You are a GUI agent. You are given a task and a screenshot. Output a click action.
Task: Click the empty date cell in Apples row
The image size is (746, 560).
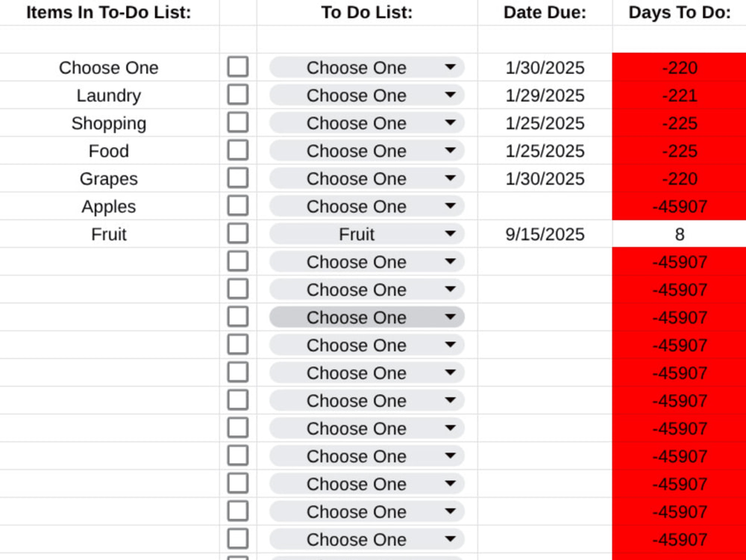[545, 206]
